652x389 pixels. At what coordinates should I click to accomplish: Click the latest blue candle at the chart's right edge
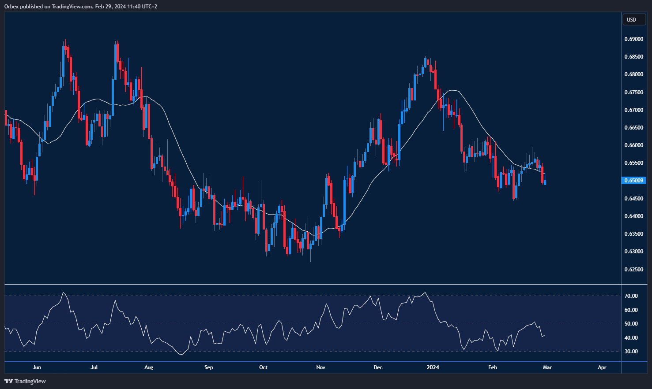click(545, 182)
